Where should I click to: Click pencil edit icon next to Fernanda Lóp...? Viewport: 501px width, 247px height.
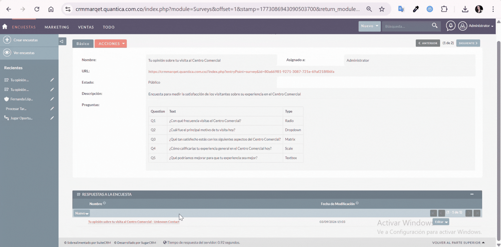(52, 99)
